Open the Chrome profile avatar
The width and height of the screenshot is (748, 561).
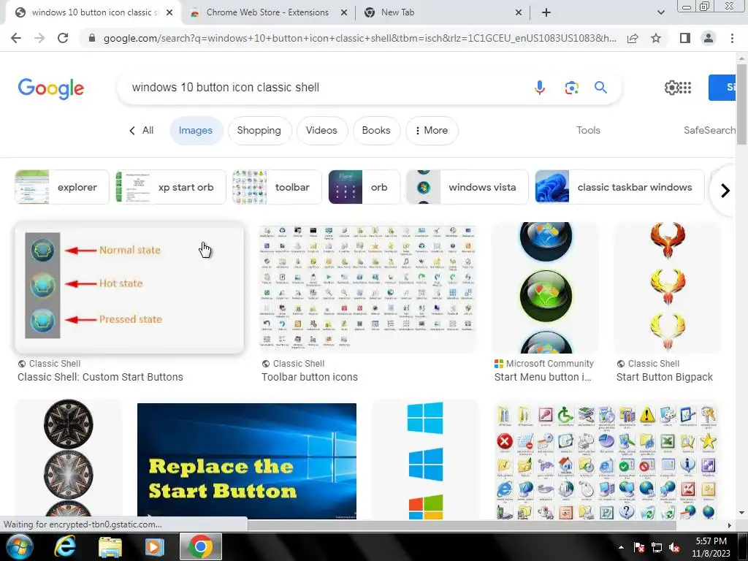click(x=709, y=38)
